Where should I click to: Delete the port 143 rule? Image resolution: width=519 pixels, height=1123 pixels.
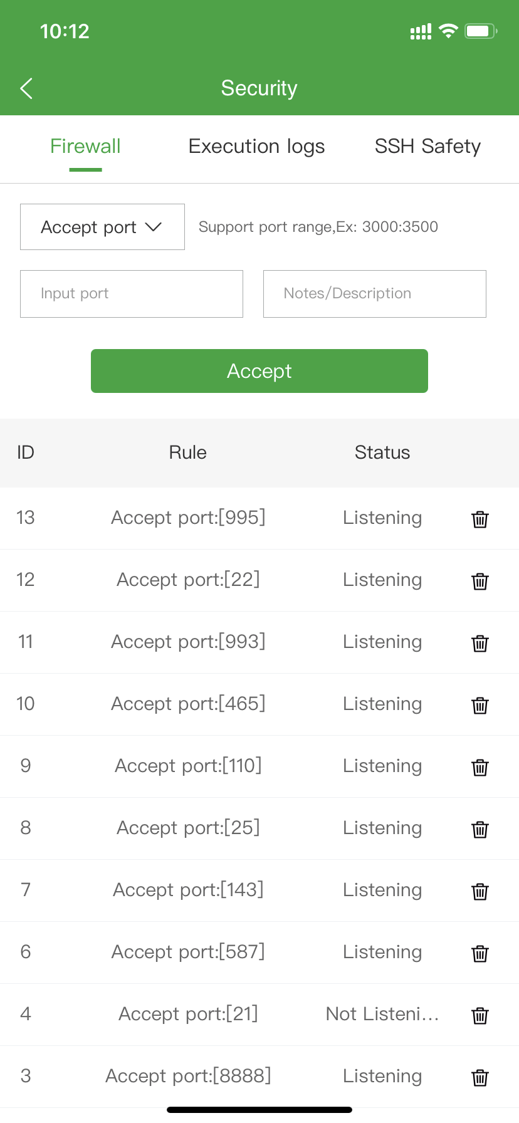click(480, 891)
